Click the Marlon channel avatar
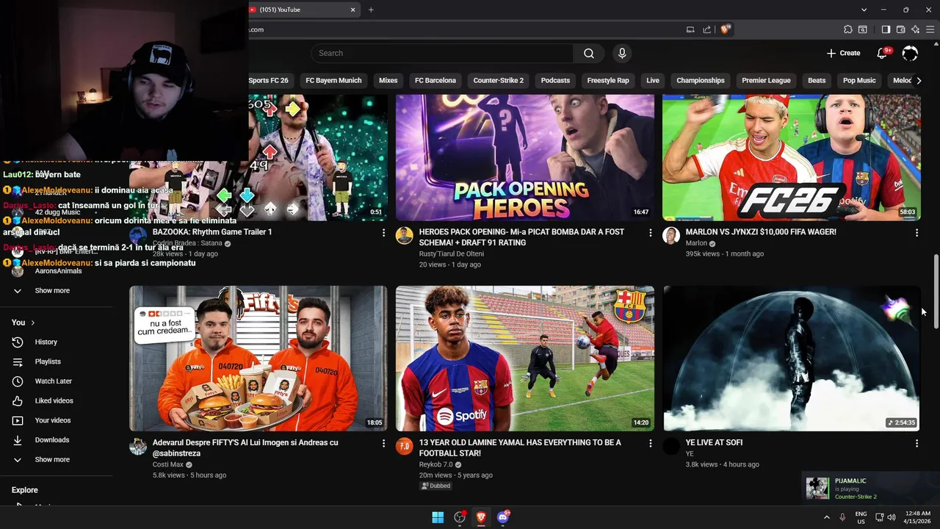 [x=671, y=235]
